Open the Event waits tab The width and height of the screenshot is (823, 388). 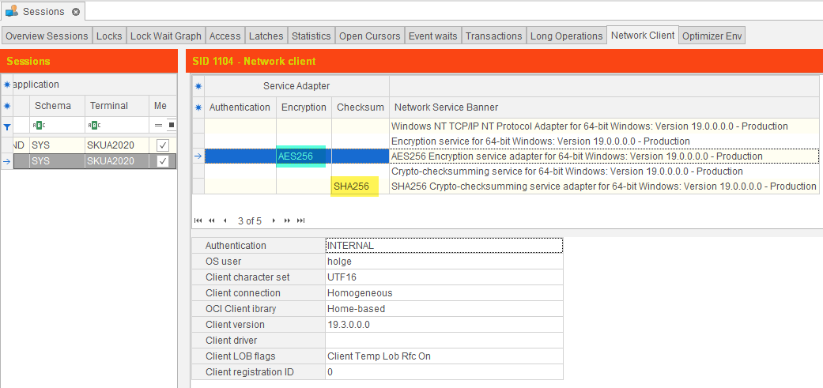coord(433,36)
